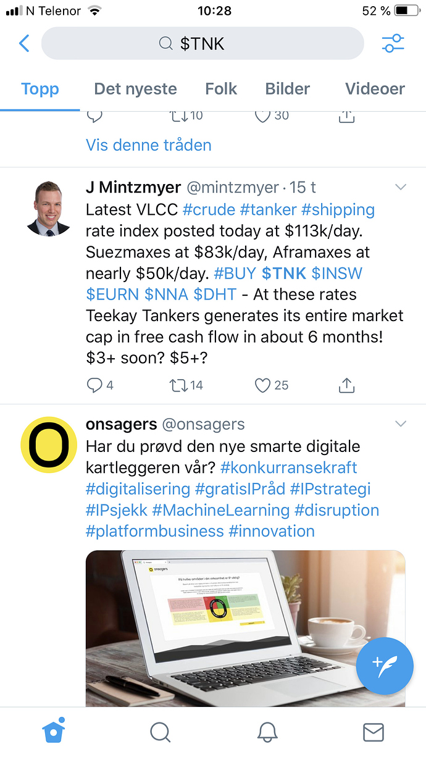The width and height of the screenshot is (426, 757).
Task: Switch to the Det nyeste tab
Action: tap(135, 89)
